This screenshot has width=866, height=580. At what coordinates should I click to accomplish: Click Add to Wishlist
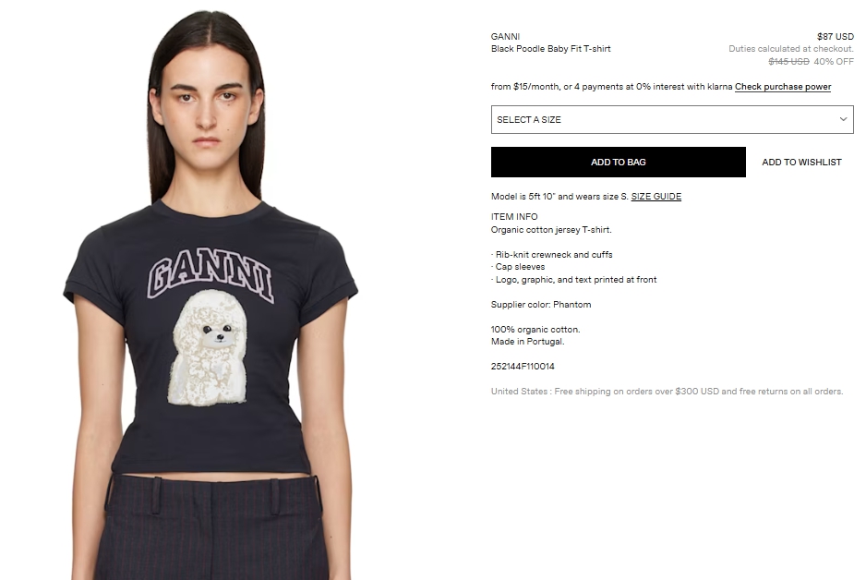[801, 162]
